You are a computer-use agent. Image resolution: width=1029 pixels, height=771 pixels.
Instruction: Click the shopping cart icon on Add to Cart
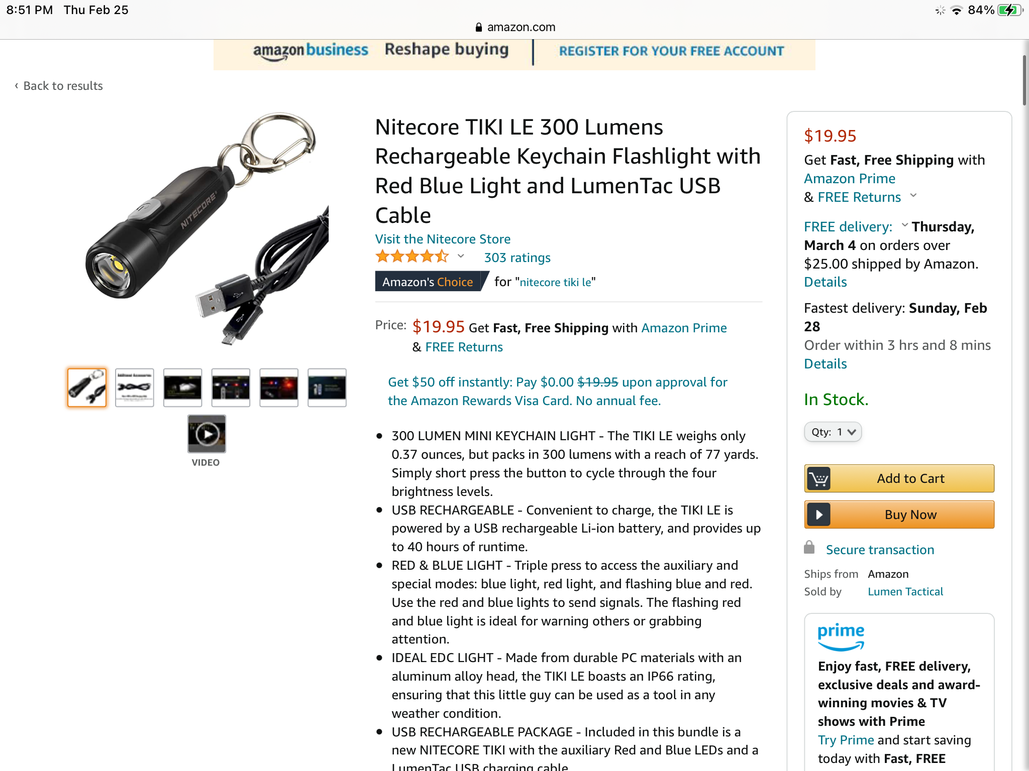pos(818,478)
